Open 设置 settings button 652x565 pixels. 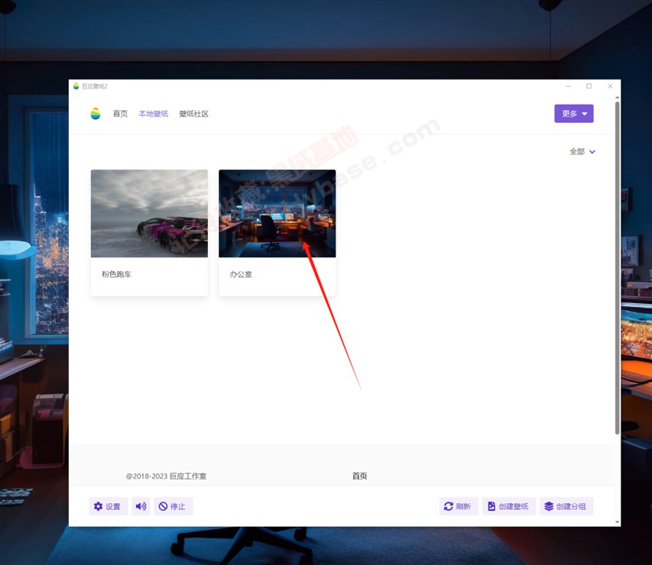pos(108,506)
